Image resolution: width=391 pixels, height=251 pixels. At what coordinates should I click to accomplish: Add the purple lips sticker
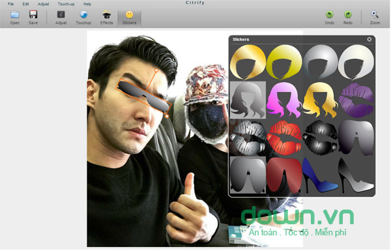pos(356,100)
